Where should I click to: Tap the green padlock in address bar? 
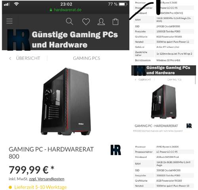[51, 10]
